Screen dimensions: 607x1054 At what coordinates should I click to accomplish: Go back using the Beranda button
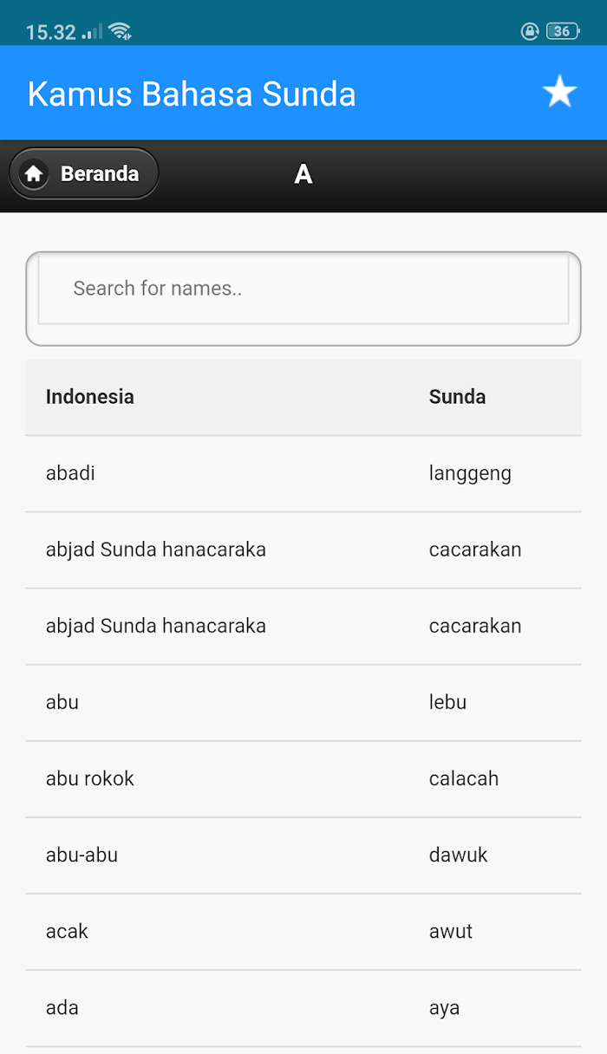pyautogui.click(x=84, y=173)
